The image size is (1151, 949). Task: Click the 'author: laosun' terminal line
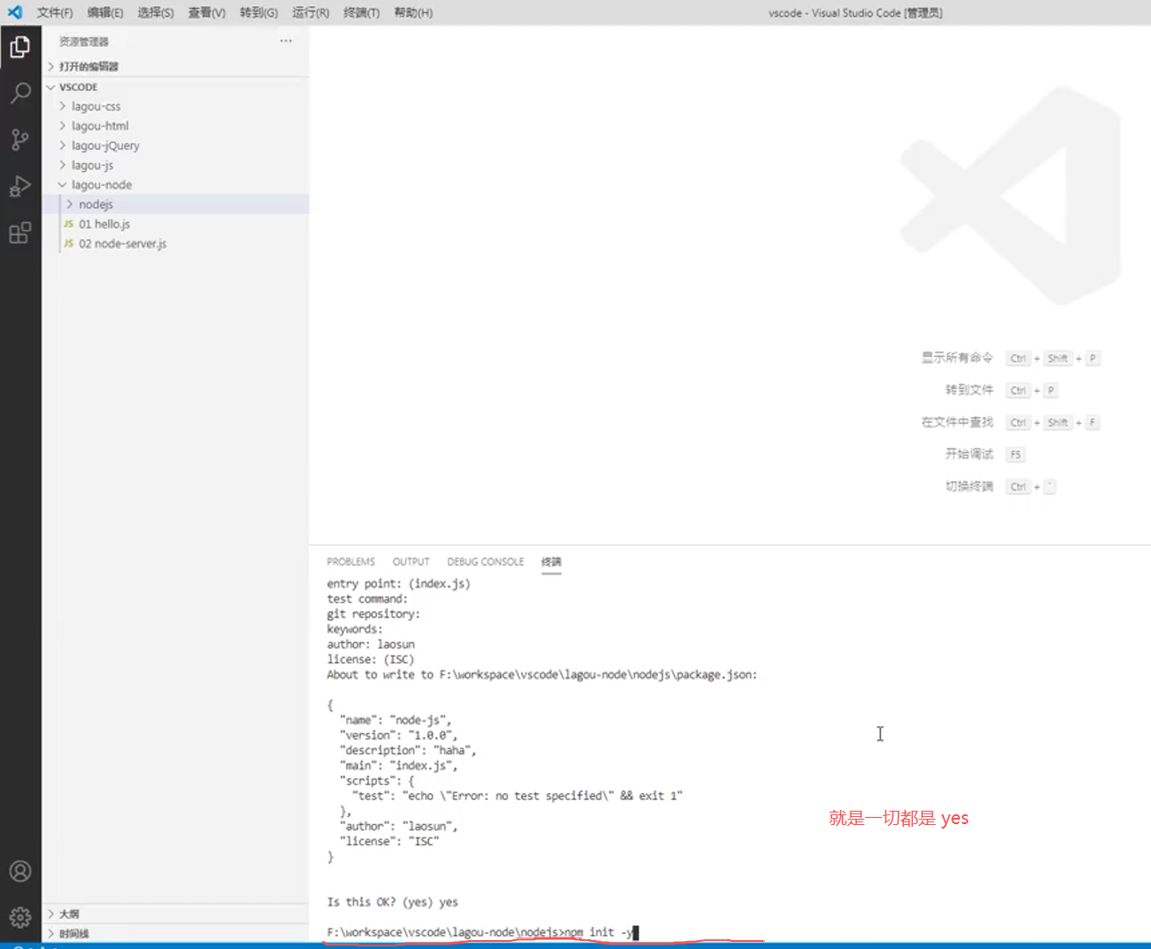[371, 644]
